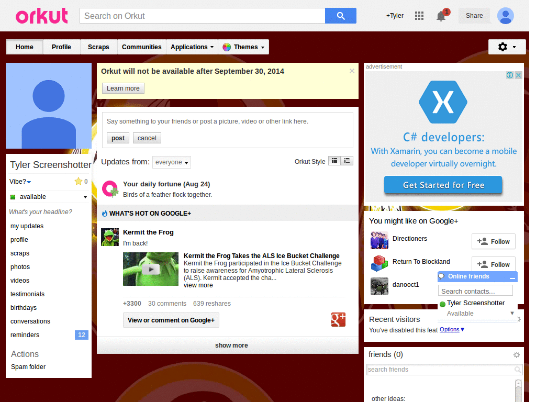Click the Return To Blockland icon
The width and height of the screenshot is (536, 402).
pyautogui.click(x=379, y=263)
